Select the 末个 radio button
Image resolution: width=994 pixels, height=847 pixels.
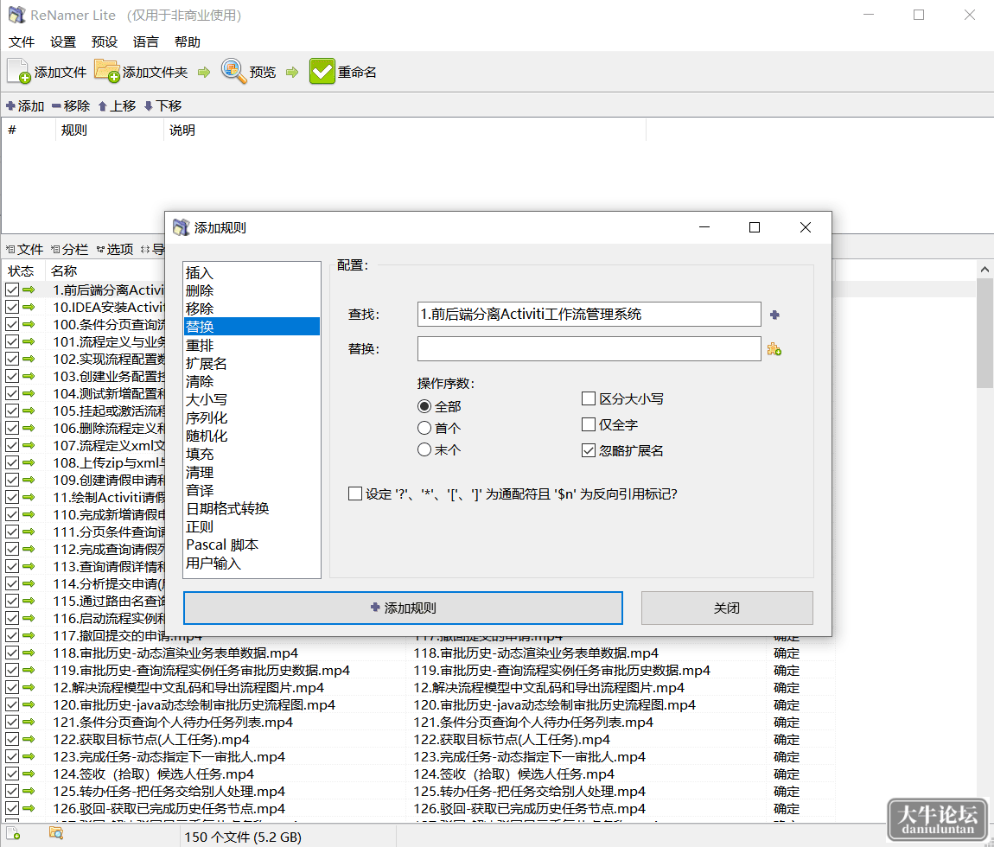tap(424, 450)
